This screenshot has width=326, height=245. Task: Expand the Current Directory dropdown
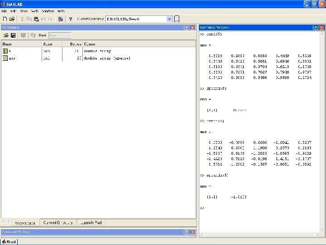(x=169, y=19)
